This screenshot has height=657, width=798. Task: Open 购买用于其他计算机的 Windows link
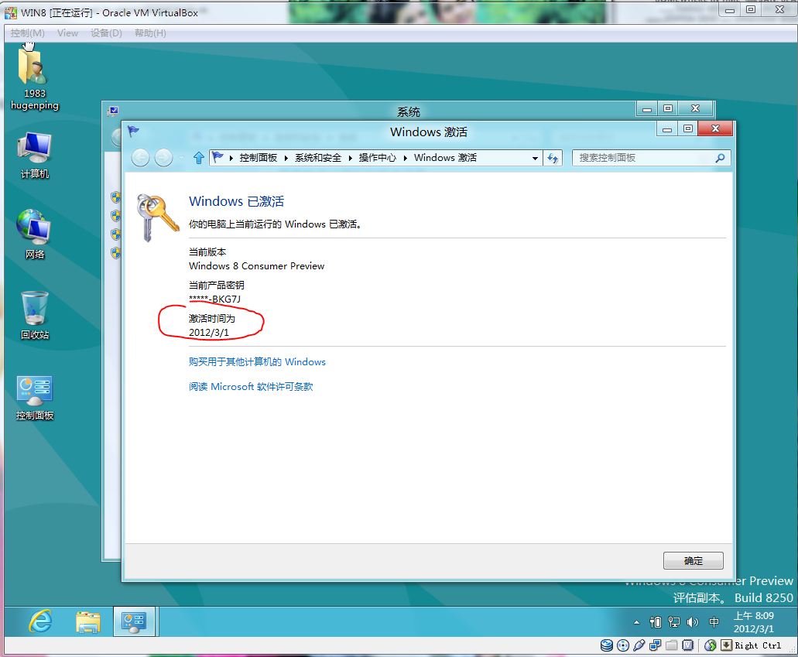coord(257,362)
